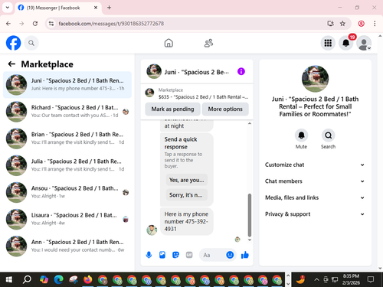This screenshot has height=287, width=383.
Task: Open Julia conversation in Marketplace list
Action: pos(67,165)
